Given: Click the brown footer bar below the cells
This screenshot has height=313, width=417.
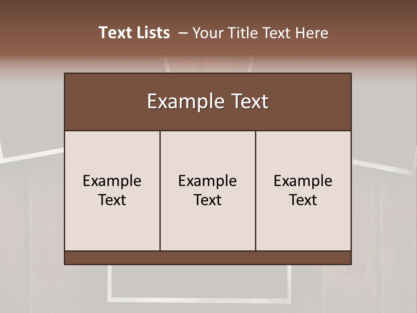Looking at the screenshot, I should 208,258.
